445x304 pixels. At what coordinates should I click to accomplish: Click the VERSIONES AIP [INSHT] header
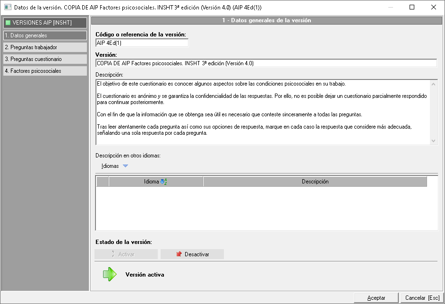tap(45, 23)
